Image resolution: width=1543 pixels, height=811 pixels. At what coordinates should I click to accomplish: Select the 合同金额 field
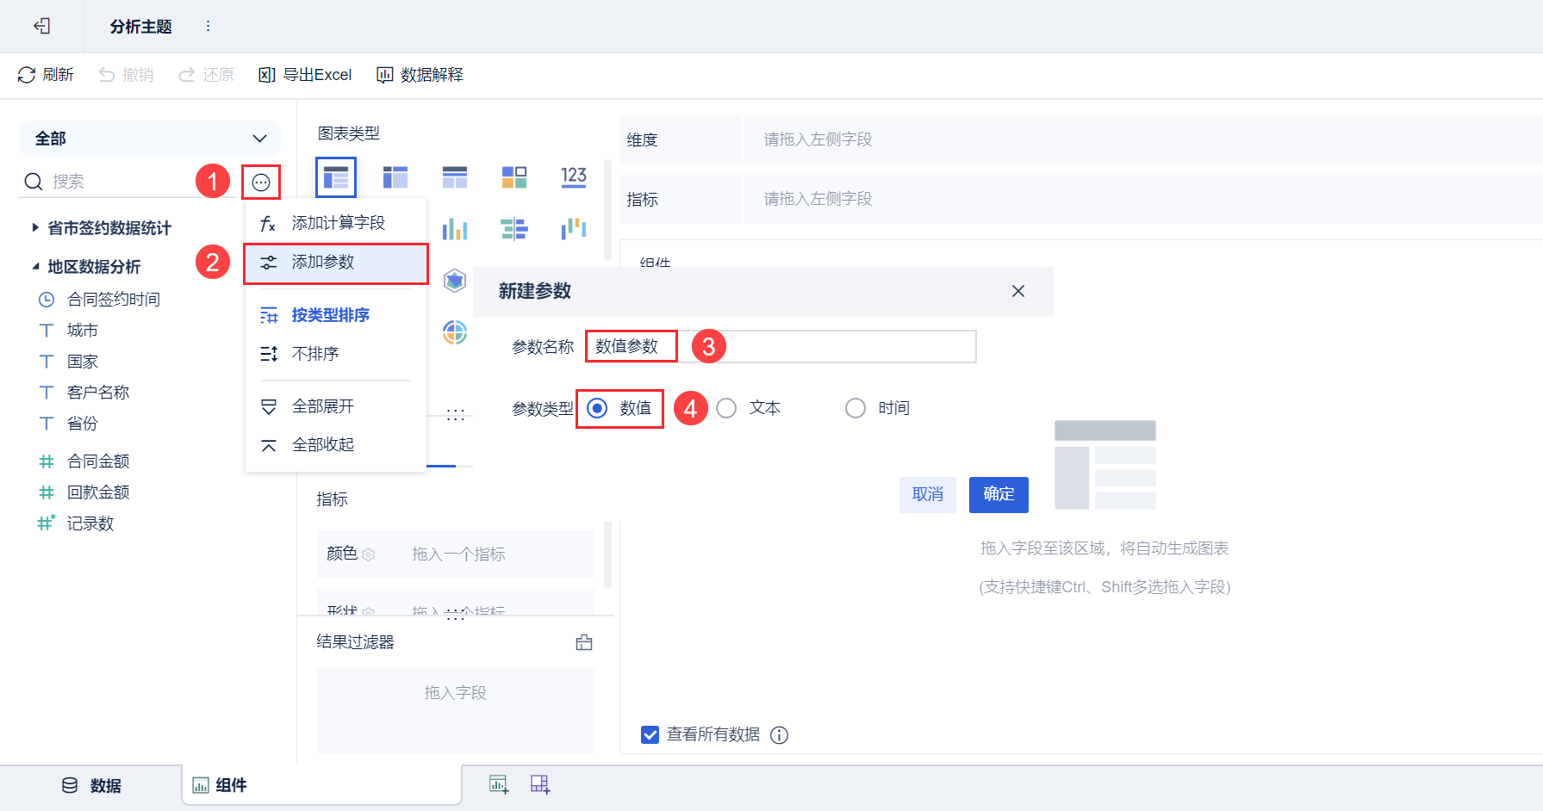coord(98,461)
